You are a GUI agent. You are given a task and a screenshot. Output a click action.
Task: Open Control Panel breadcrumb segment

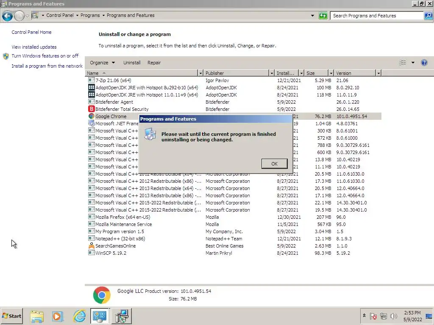[x=60, y=15]
